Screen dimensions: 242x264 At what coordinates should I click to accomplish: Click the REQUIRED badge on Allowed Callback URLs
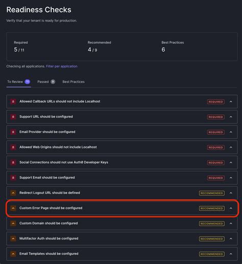click(x=215, y=102)
